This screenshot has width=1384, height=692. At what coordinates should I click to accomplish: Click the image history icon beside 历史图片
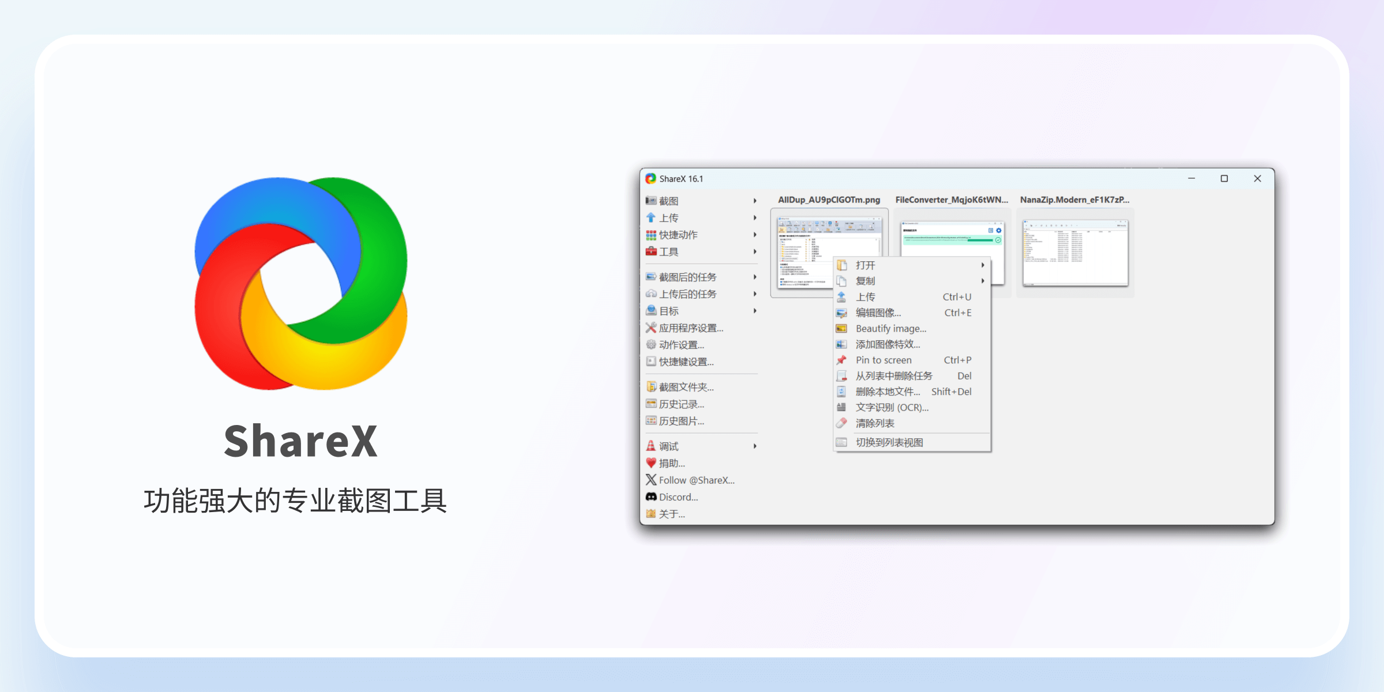click(x=651, y=421)
